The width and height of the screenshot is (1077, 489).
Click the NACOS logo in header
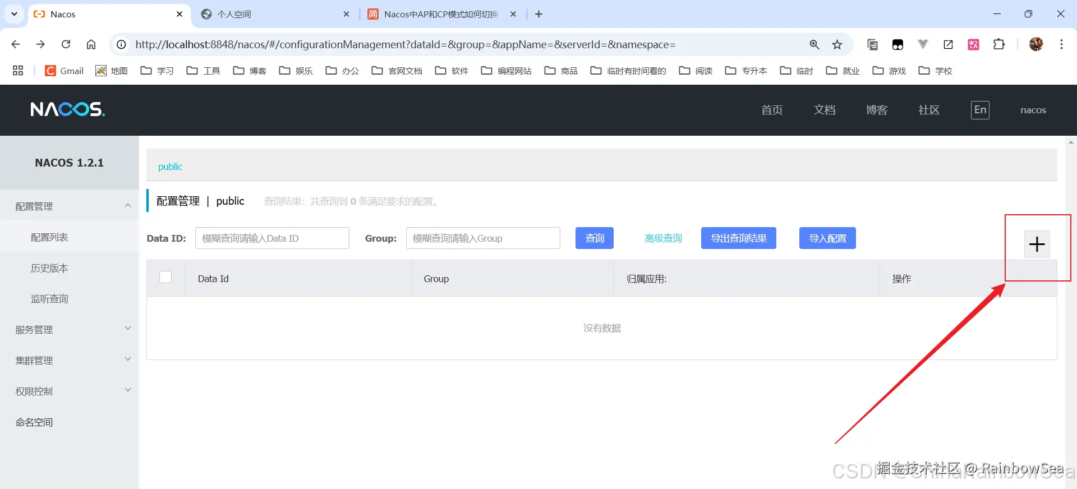tap(68, 109)
